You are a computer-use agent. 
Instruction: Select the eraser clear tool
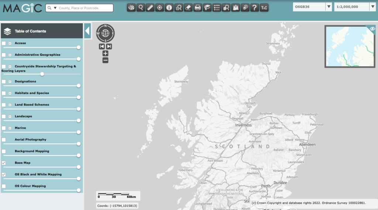[188, 8]
